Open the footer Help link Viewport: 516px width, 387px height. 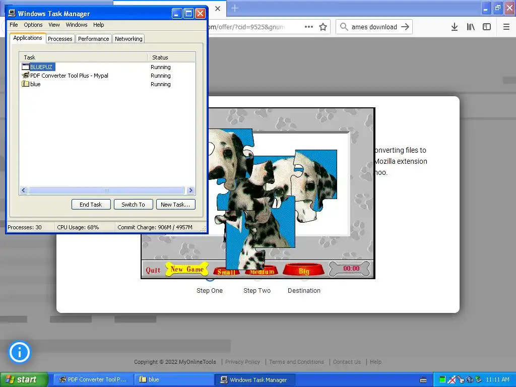point(375,362)
